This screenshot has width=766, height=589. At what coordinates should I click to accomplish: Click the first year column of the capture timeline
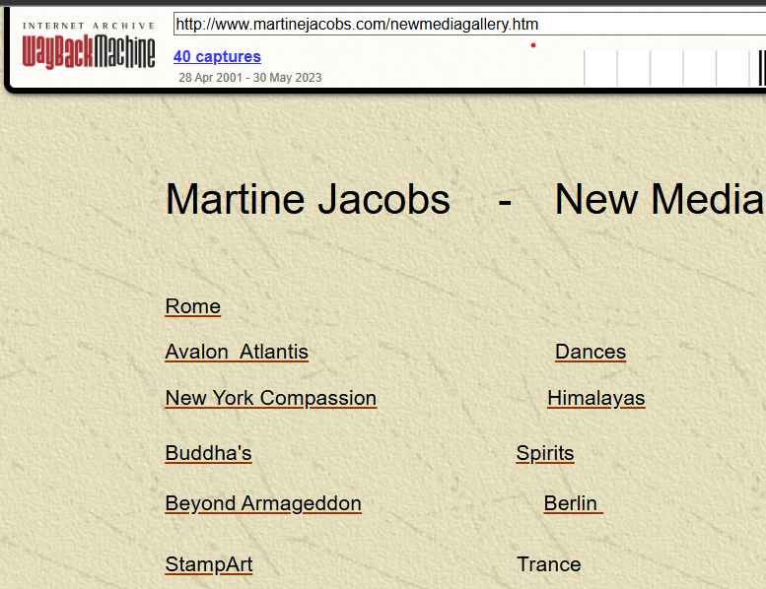600,68
